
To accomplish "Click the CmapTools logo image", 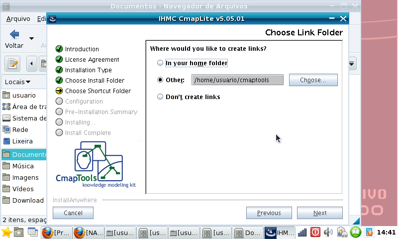I will pos(96,165).
